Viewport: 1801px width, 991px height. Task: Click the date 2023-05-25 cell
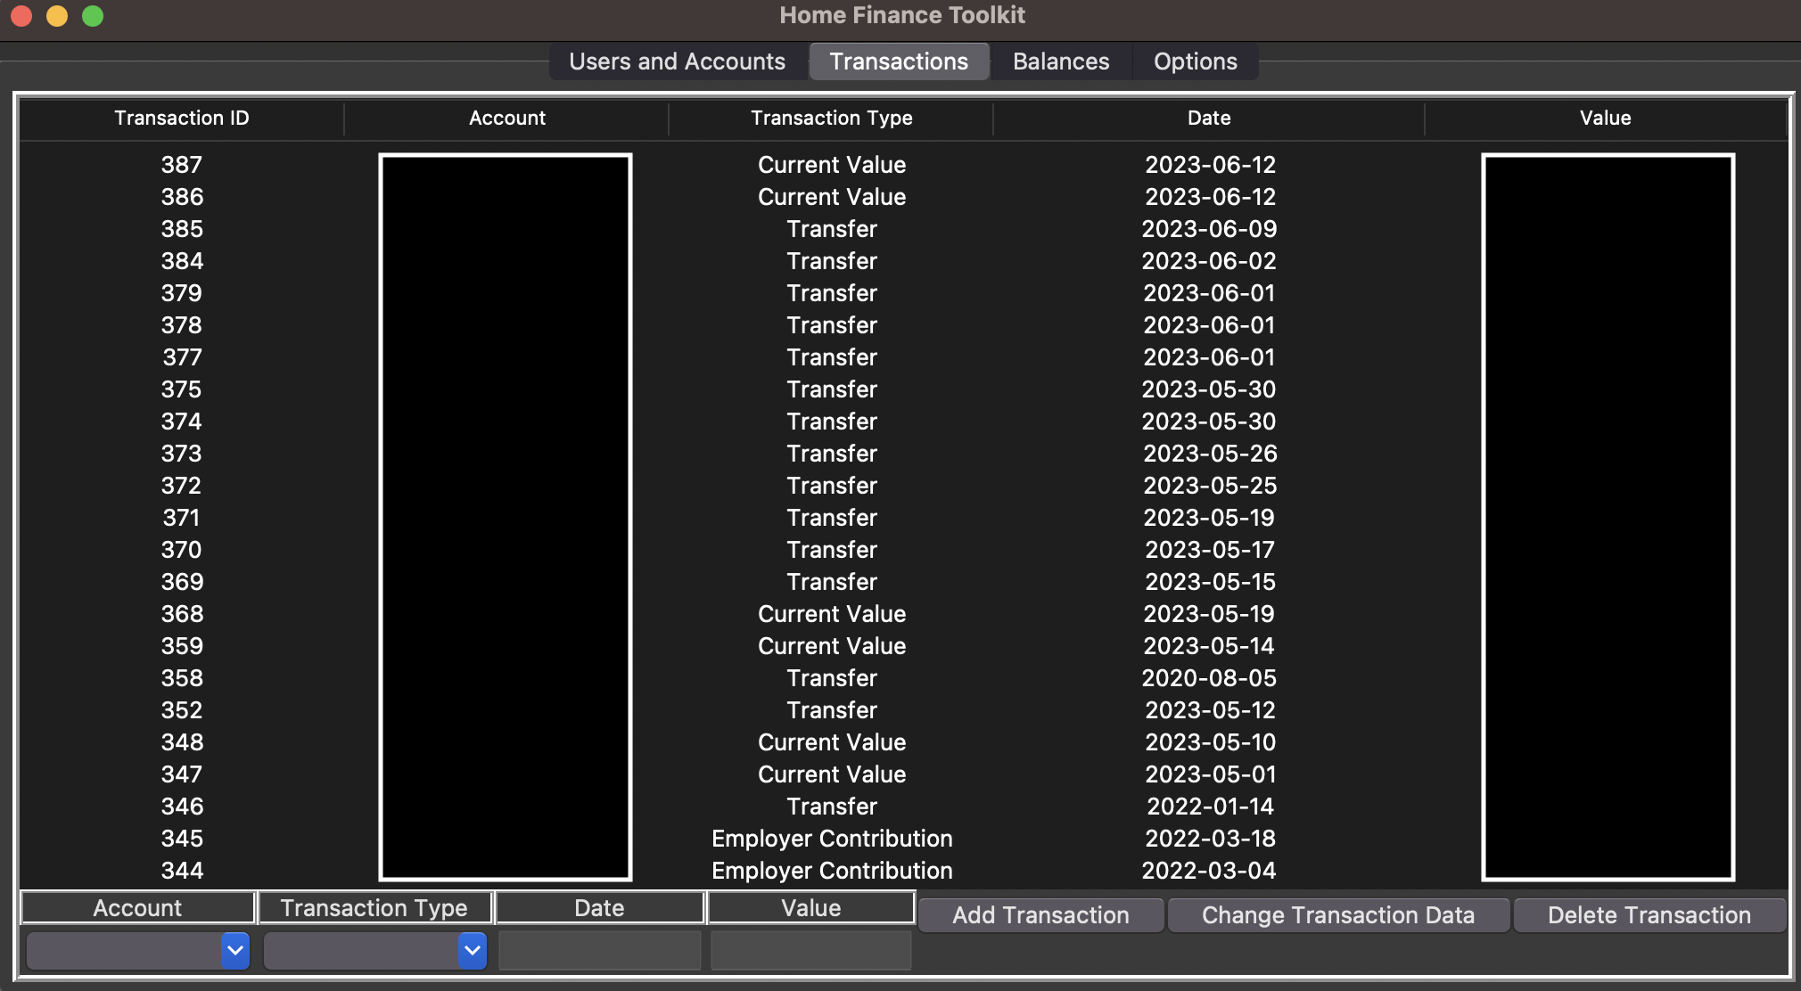coord(1210,486)
